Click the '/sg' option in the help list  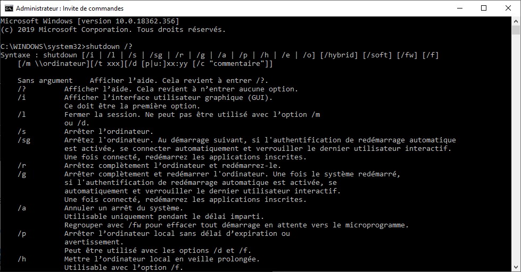point(23,140)
